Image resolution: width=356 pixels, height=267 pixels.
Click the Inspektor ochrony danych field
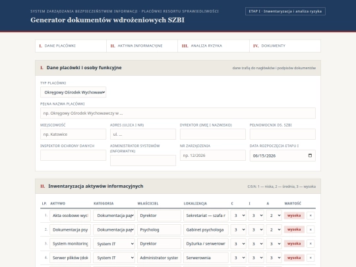(x=73, y=156)
